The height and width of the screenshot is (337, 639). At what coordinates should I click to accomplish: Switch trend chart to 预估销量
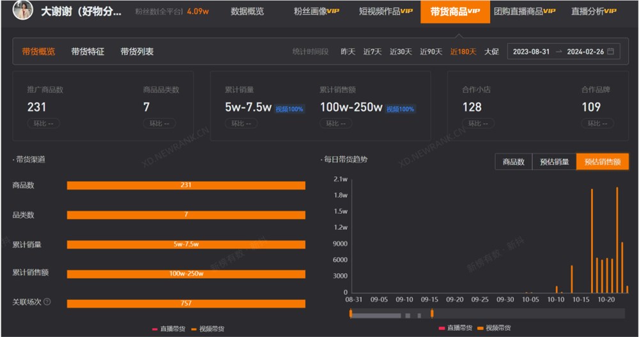554,162
